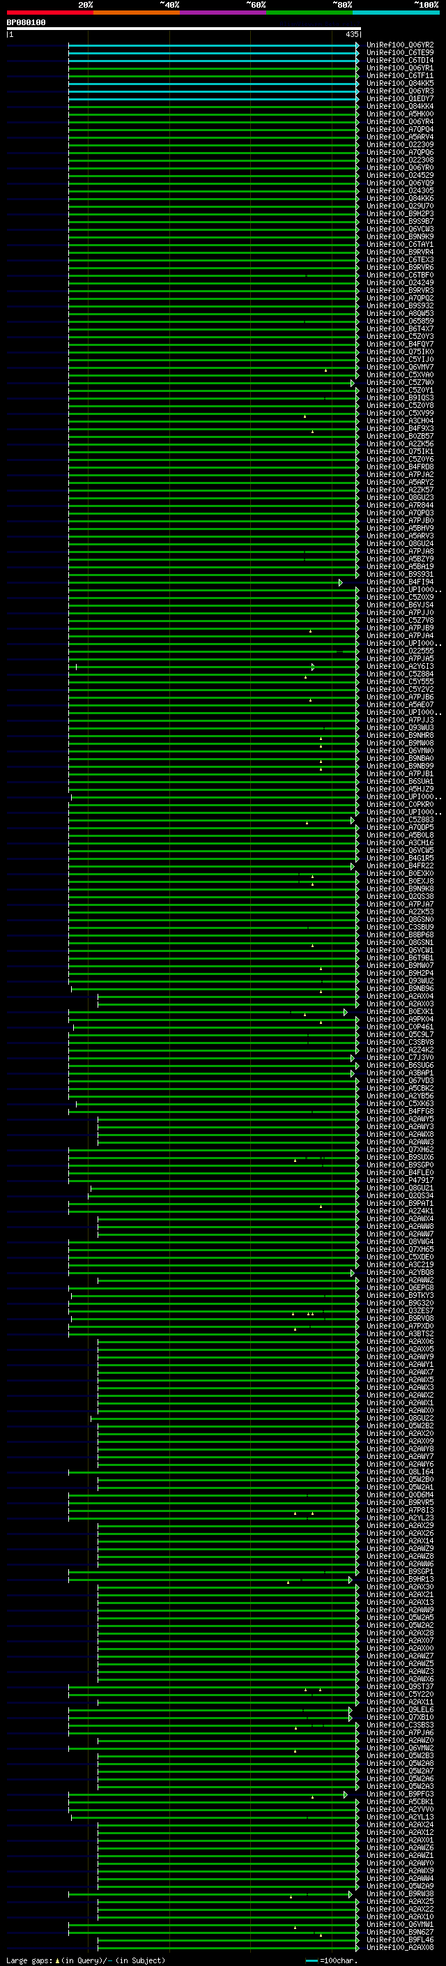446x1966 pixels.
Task: Choose entry UniRef100_A7QDP5
Action: pos(399,827)
